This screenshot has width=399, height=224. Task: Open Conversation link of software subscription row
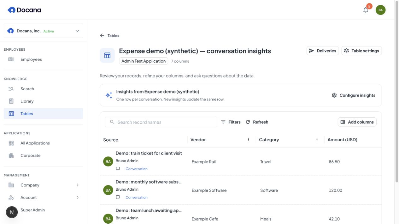coord(137,198)
